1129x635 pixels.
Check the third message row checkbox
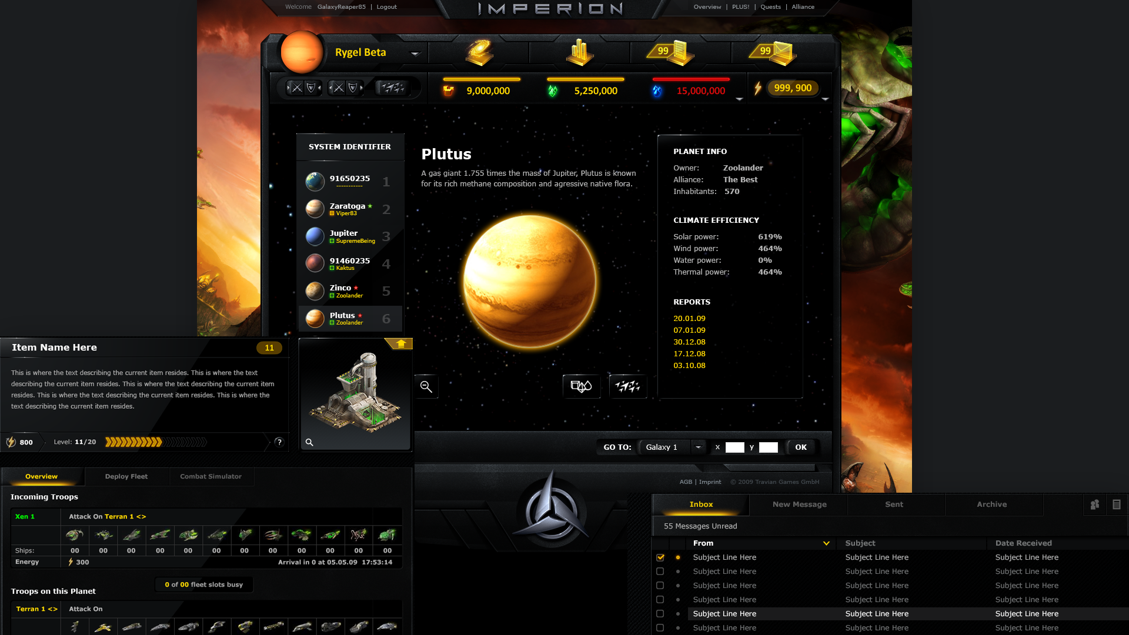pyautogui.click(x=660, y=586)
